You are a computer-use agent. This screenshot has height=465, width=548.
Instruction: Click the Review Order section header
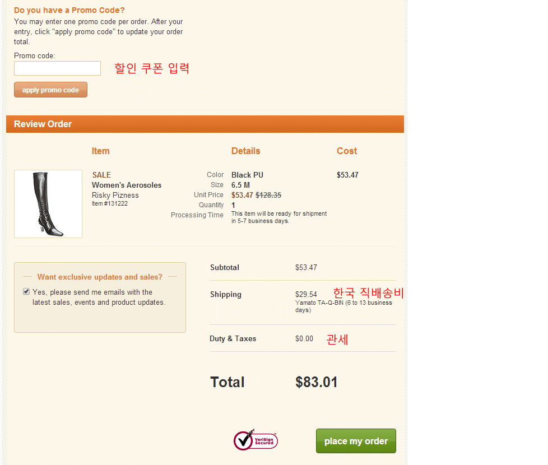point(43,124)
